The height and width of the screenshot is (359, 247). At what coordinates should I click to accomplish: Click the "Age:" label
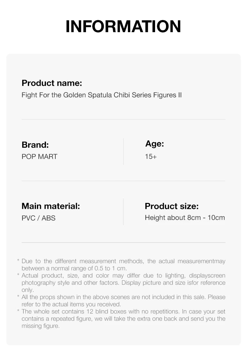coord(154,144)
